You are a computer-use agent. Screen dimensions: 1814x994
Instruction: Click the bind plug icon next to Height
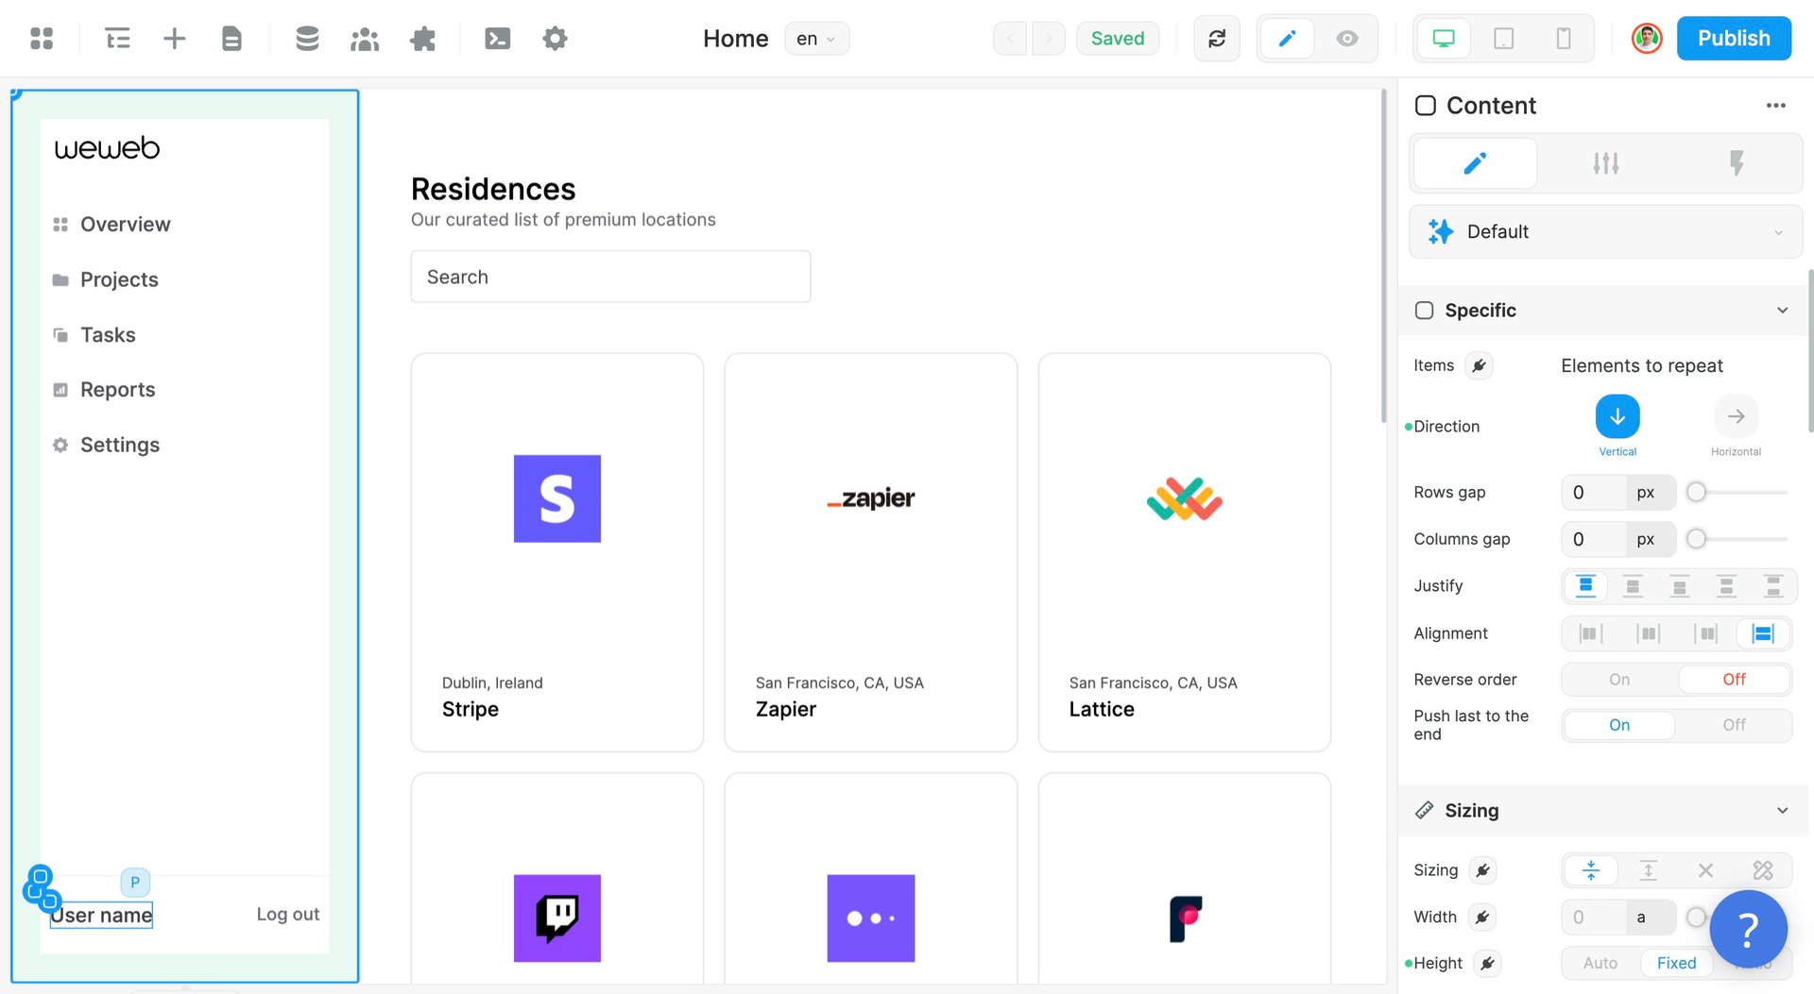[x=1487, y=964]
